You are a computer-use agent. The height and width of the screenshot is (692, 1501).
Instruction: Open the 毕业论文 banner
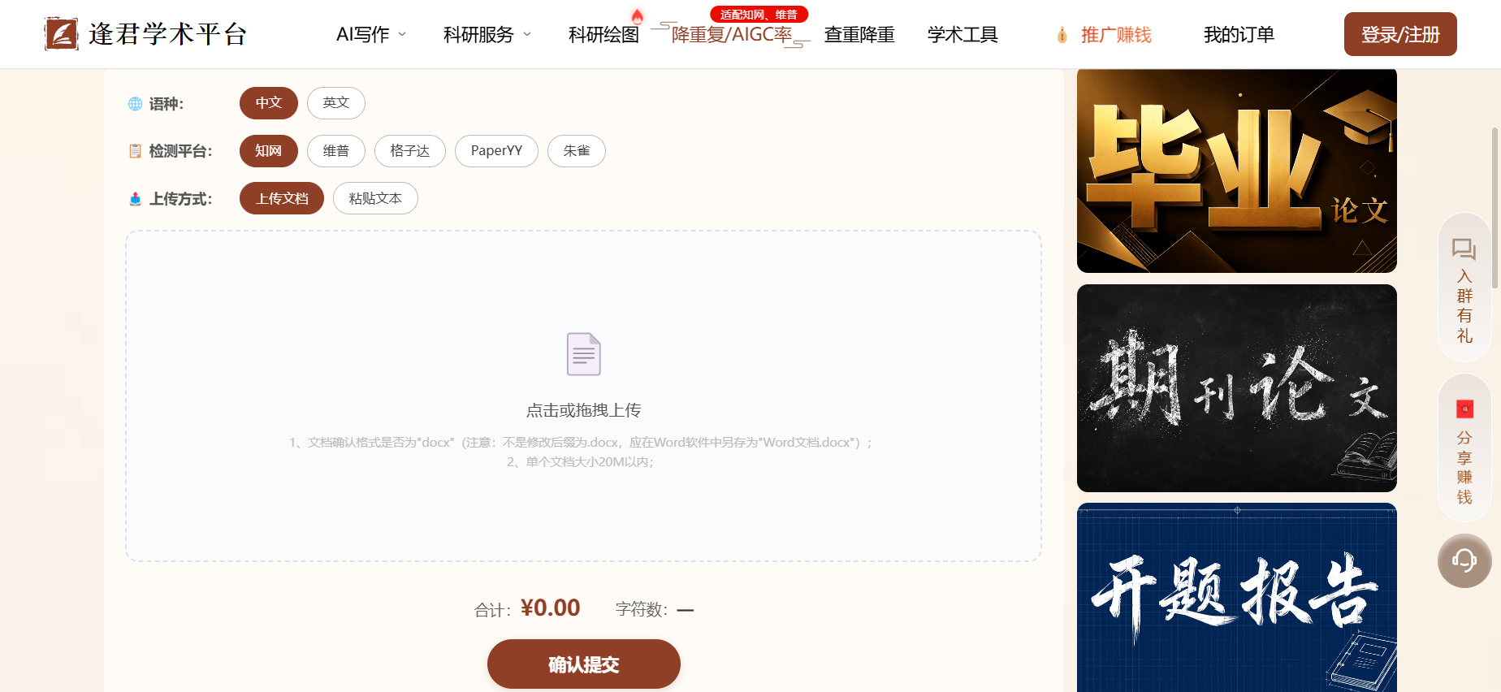1237,171
